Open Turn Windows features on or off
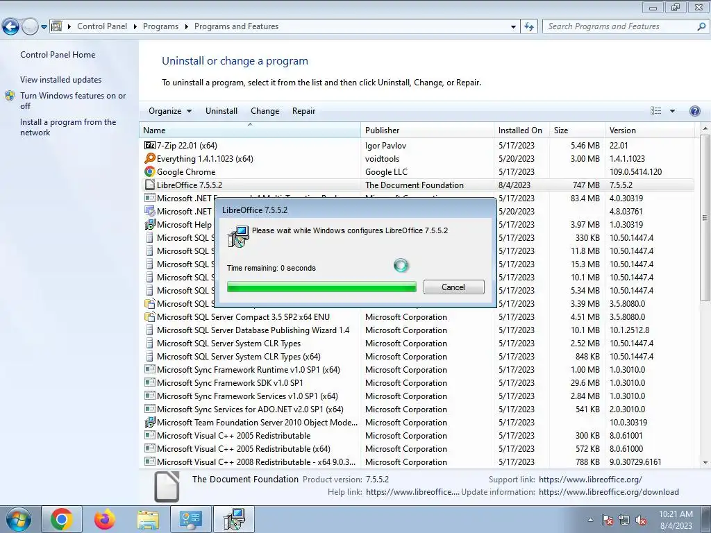The image size is (711, 533). pyautogui.click(x=73, y=101)
